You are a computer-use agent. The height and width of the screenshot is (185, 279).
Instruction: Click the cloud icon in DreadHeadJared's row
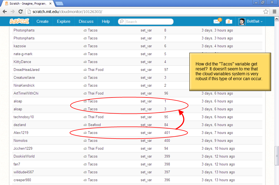click(85, 70)
